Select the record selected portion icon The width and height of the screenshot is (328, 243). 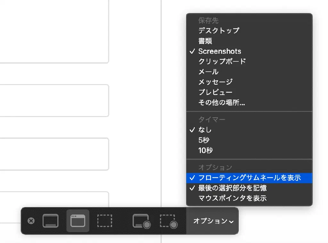click(168, 221)
